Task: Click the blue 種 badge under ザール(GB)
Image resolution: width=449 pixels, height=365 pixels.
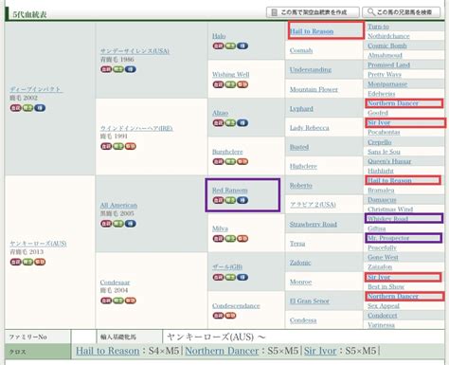Action: 242,278
